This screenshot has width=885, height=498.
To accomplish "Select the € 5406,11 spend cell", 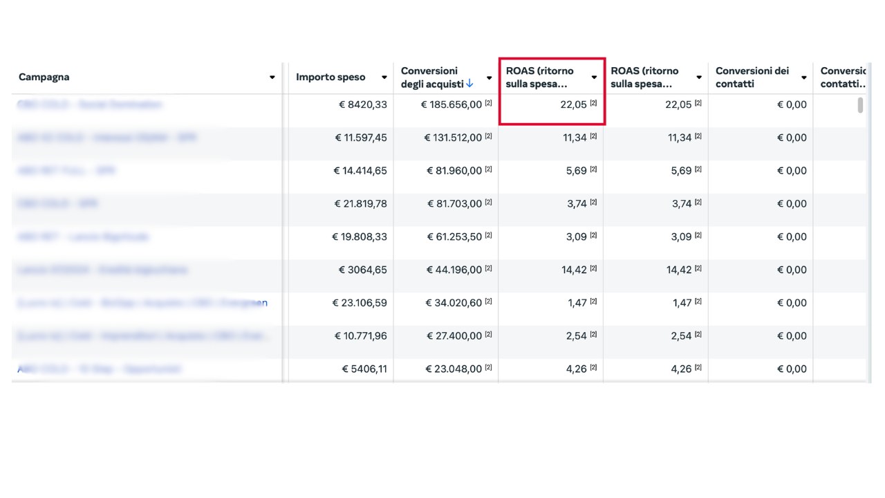I will point(364,369).
